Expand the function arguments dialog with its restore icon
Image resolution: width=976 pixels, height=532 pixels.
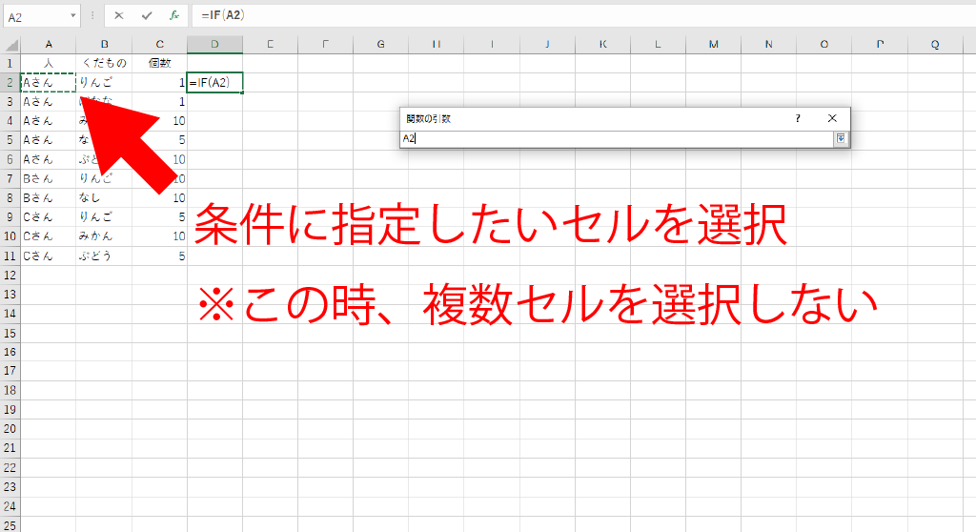841,139
